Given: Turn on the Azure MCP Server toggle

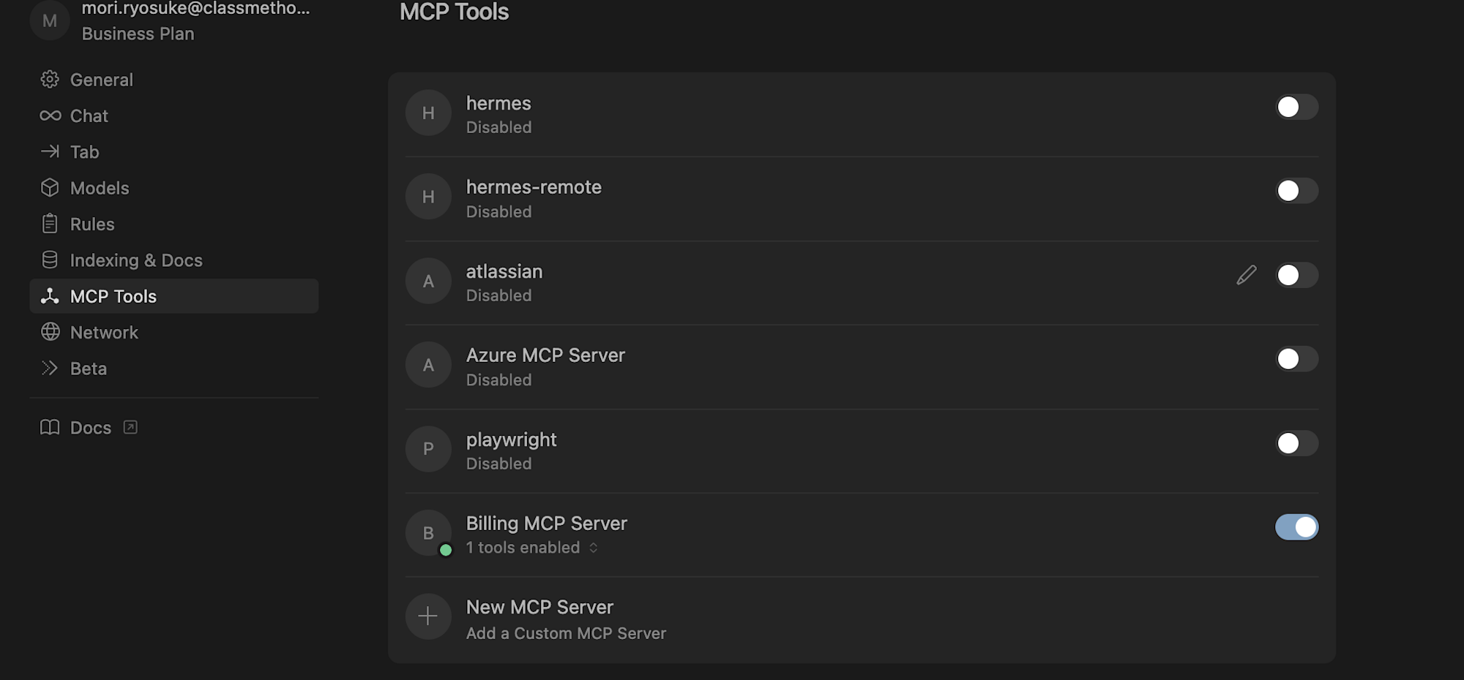Looking at the screenshot, I should (1296, 359).
